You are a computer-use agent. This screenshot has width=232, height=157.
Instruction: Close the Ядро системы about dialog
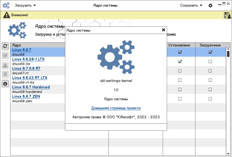pyautogui.click(x=164, y=30)
